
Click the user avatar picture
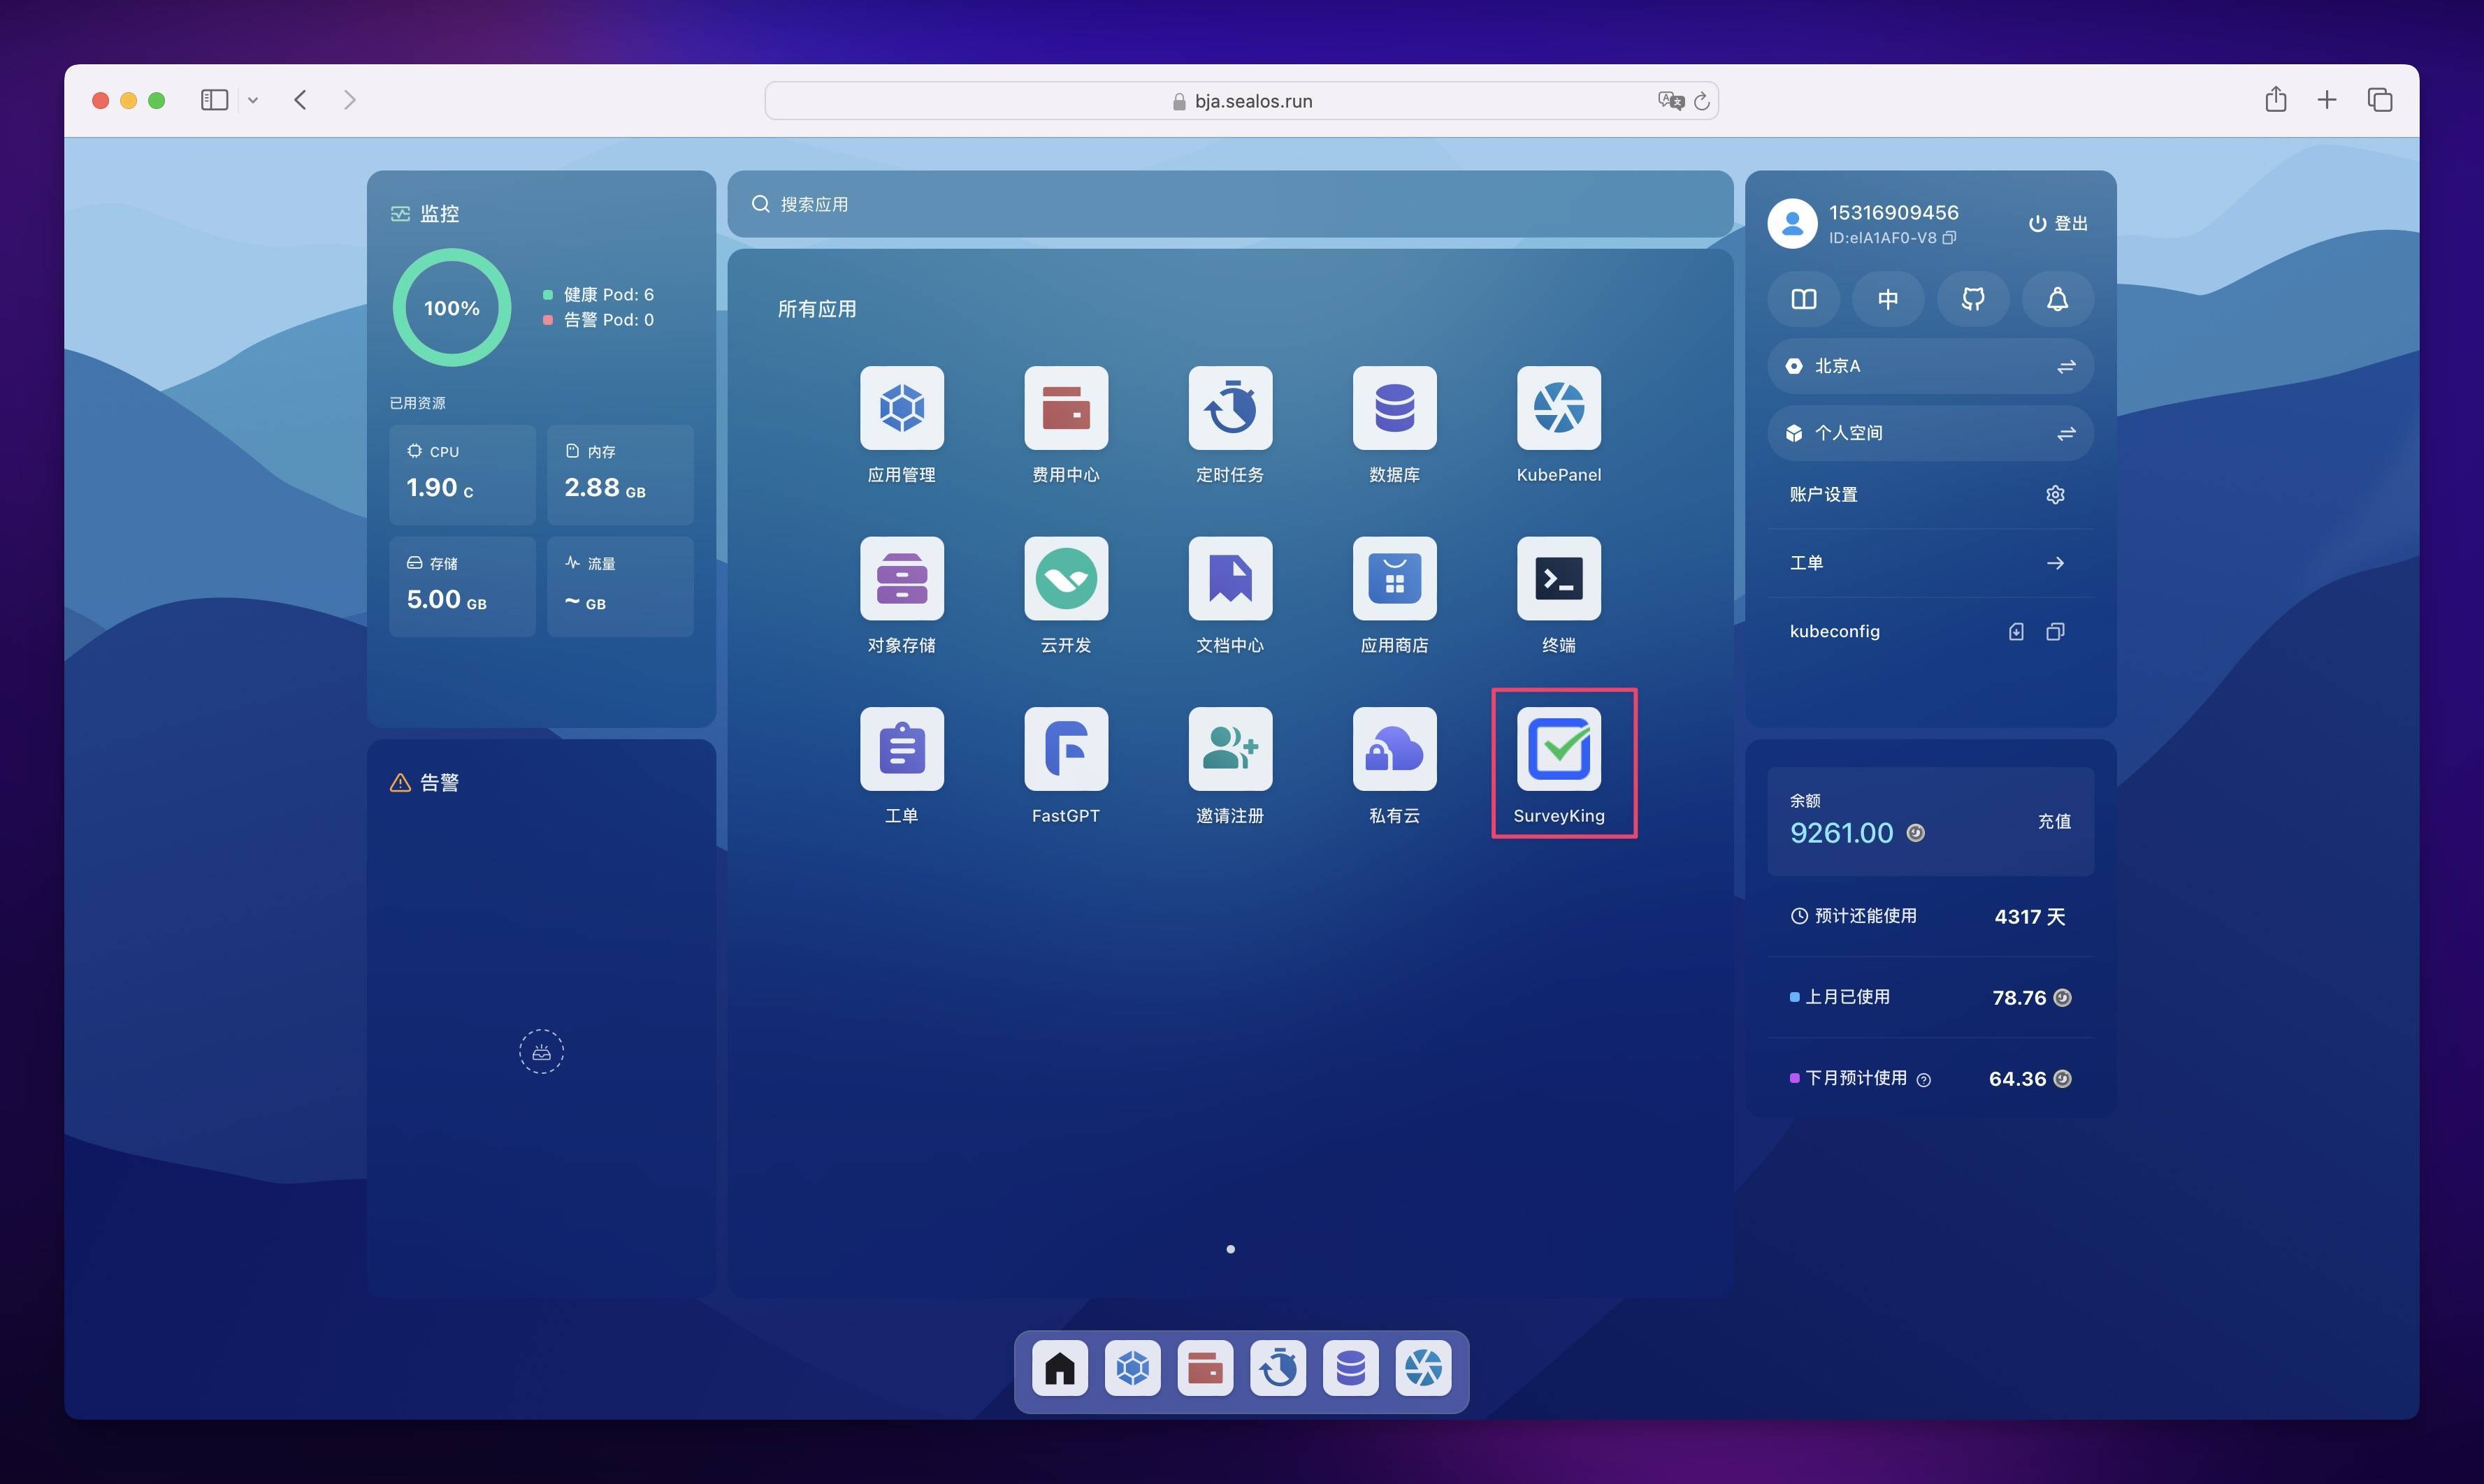(x=1792, y=223)
